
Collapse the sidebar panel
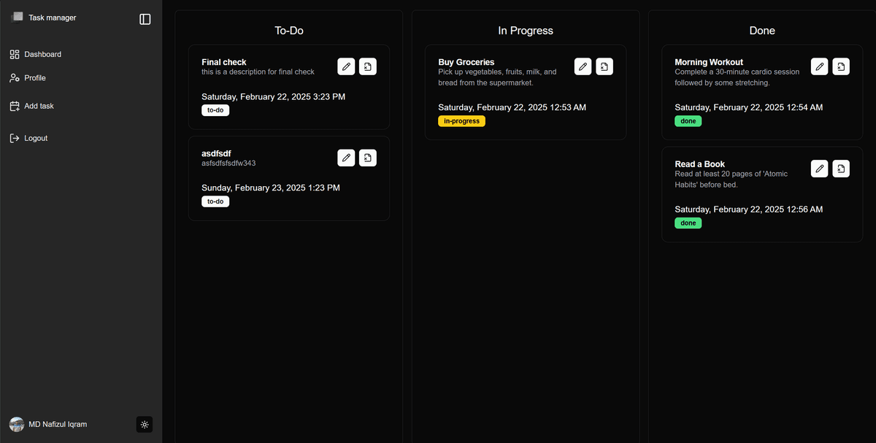(145, 19)
